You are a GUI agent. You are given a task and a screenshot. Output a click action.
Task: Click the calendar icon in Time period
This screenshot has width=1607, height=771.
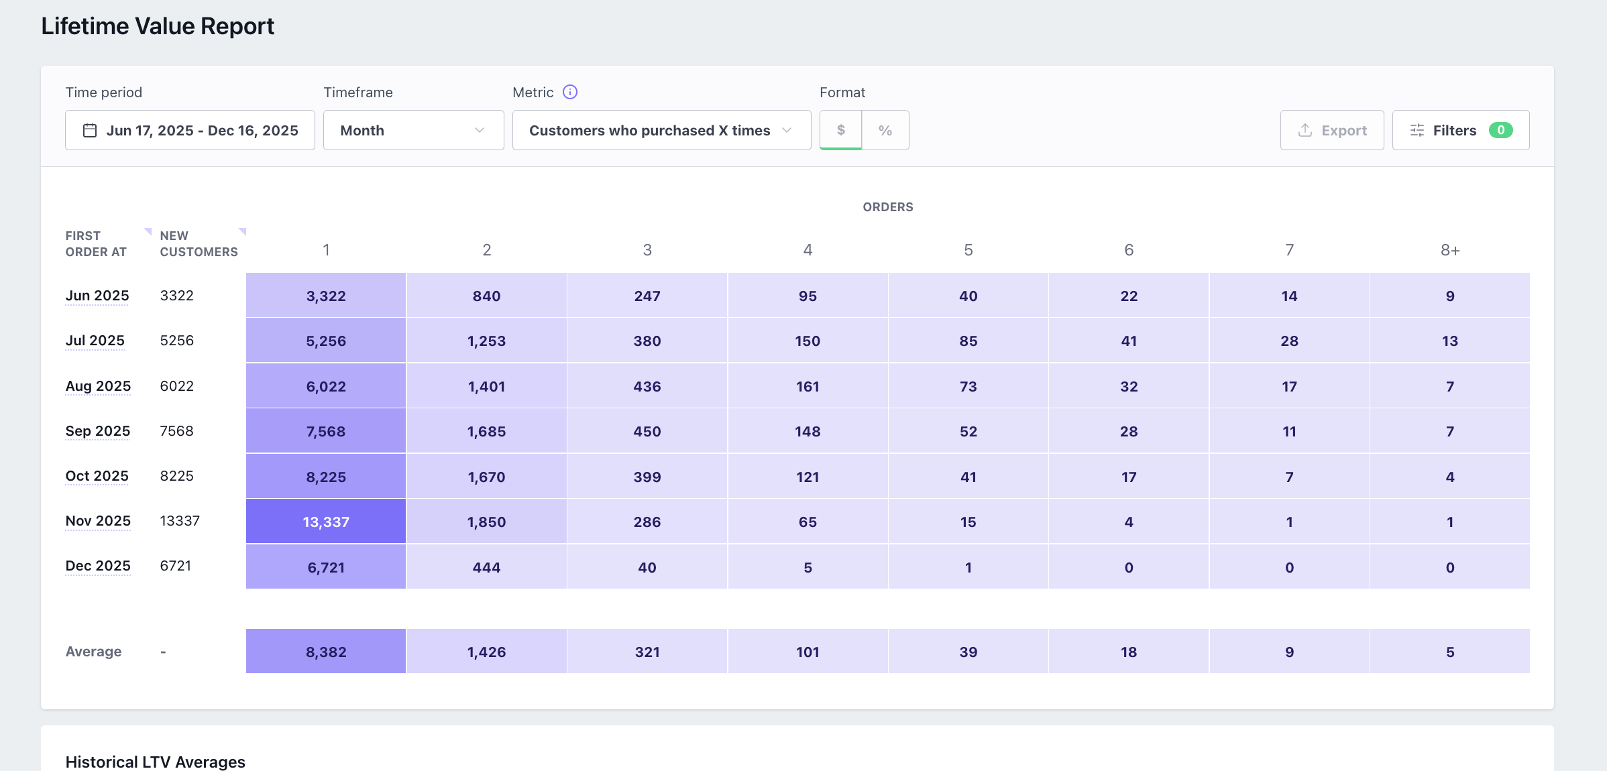point(90,130)
